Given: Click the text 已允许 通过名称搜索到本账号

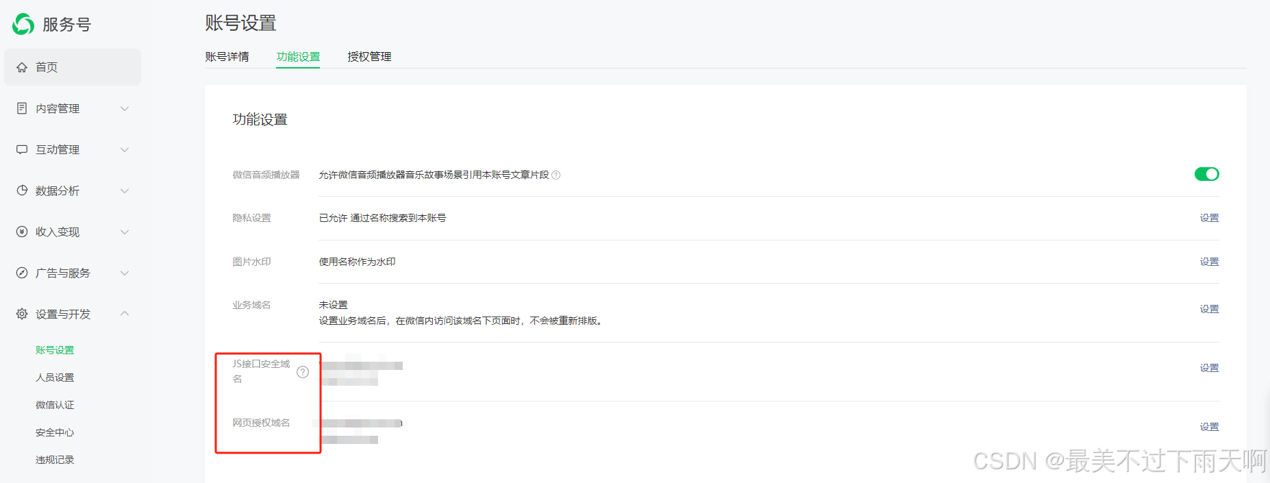Looking at the screenshot, I should pyautogui.click(x=382, y=218).
